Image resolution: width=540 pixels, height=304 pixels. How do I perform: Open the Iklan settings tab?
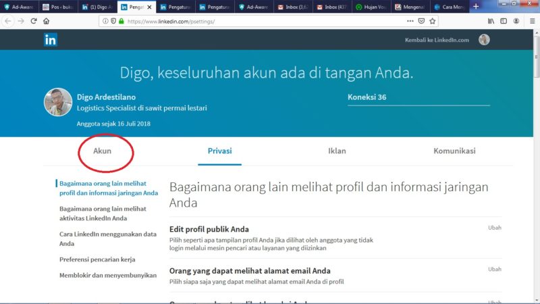tap(337, 151)
